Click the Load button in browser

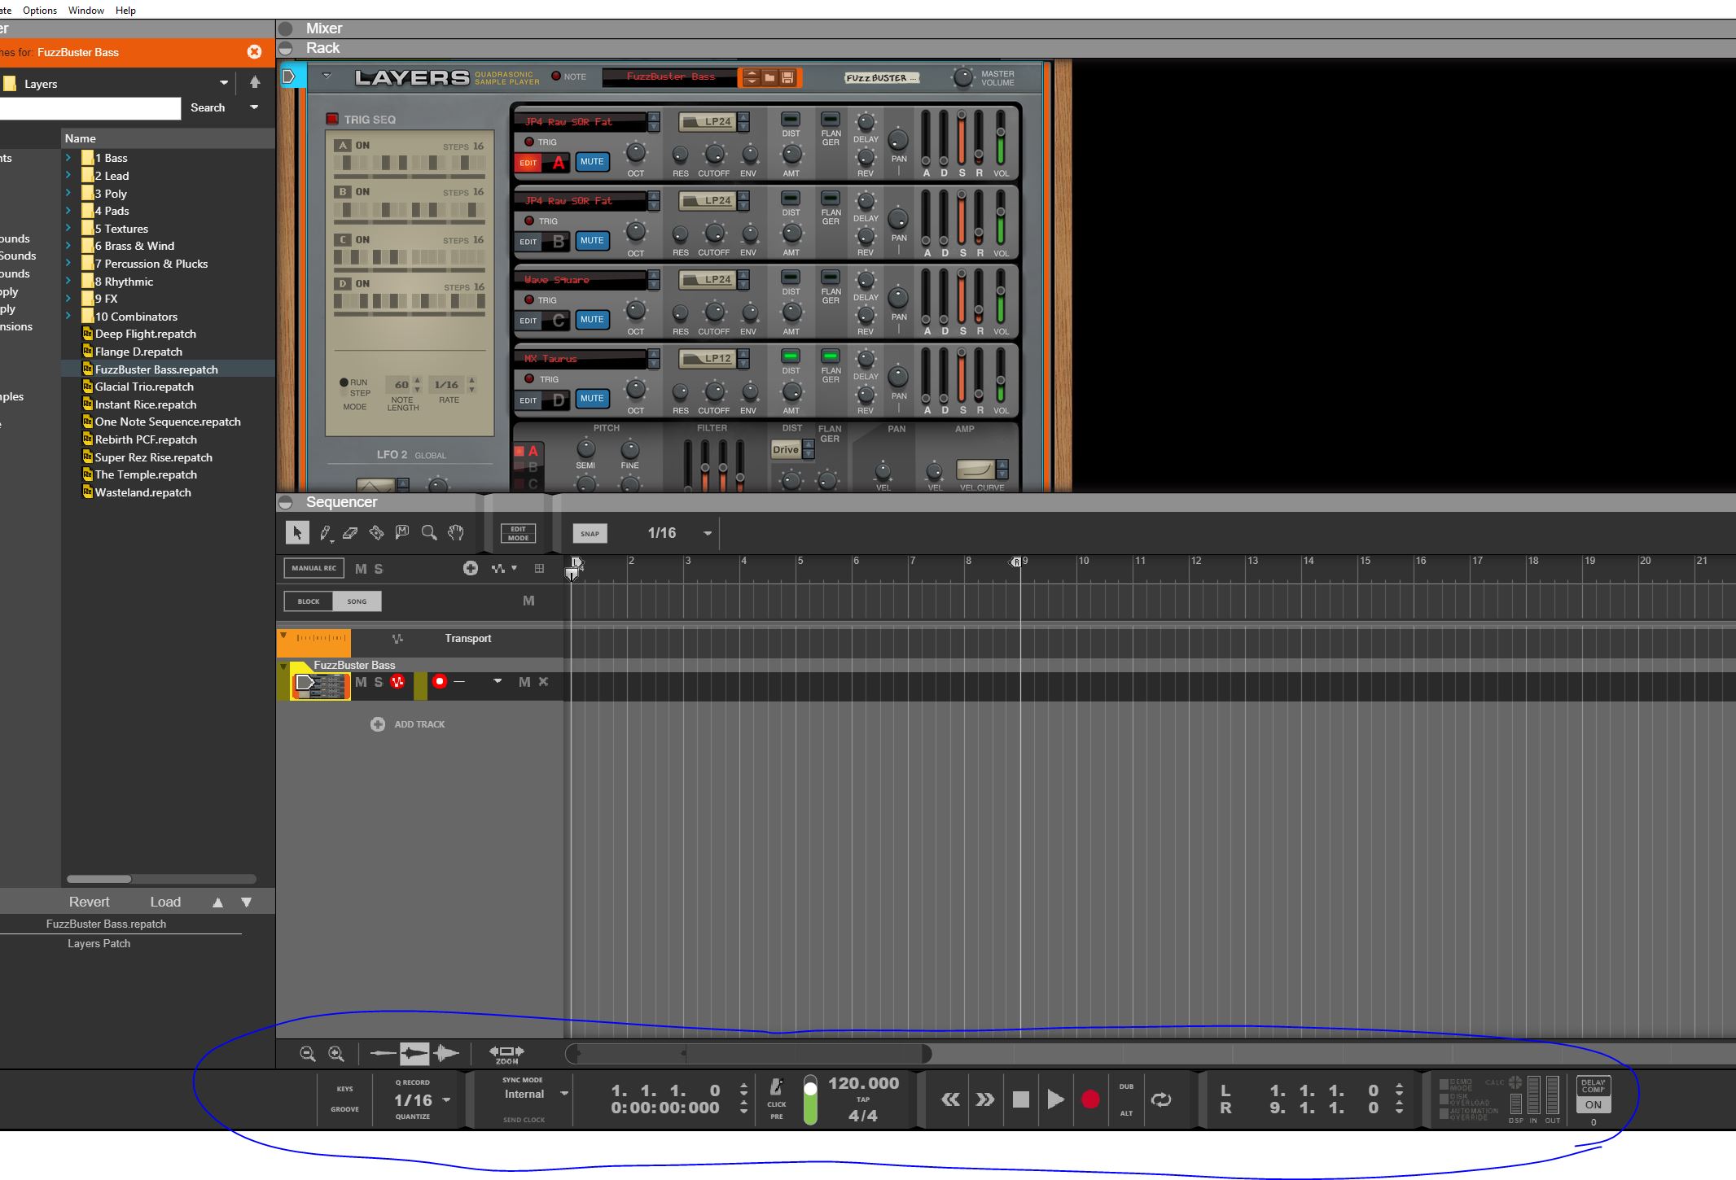[165, 902]
